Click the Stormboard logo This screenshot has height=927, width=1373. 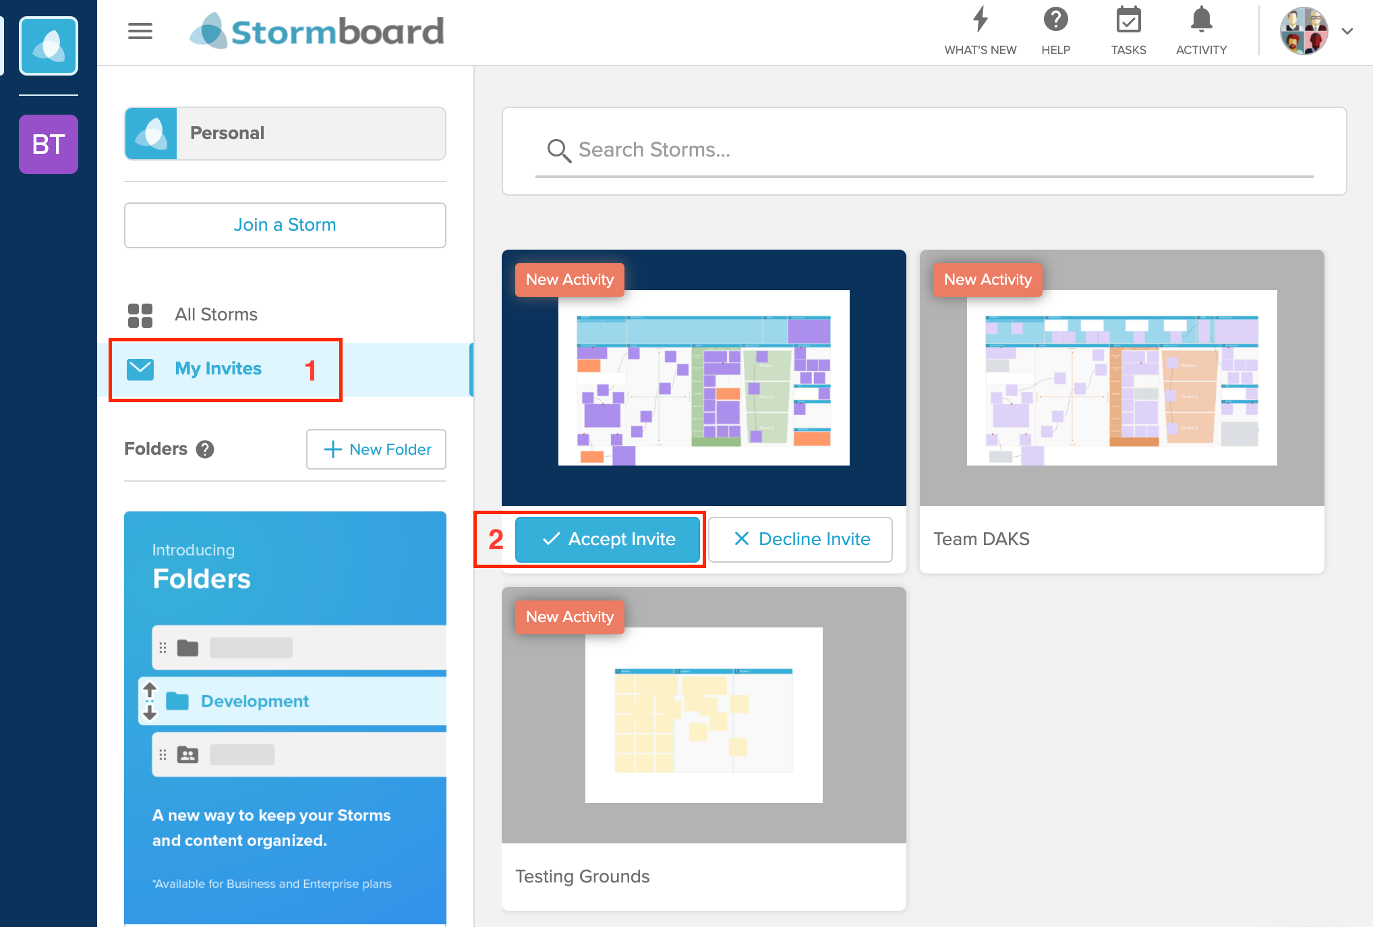[316, 31]
